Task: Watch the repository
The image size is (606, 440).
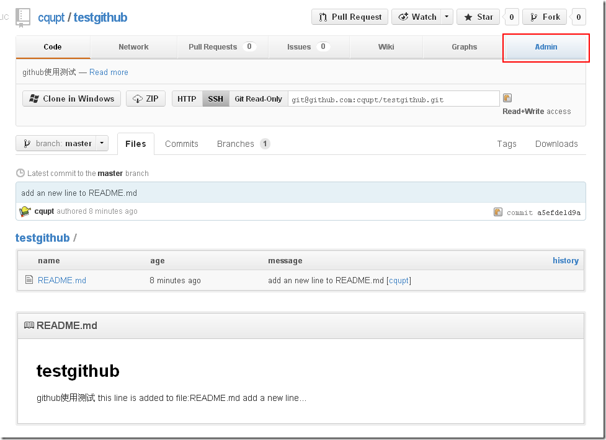Action: pyautogui.click(x=417, y=17)
